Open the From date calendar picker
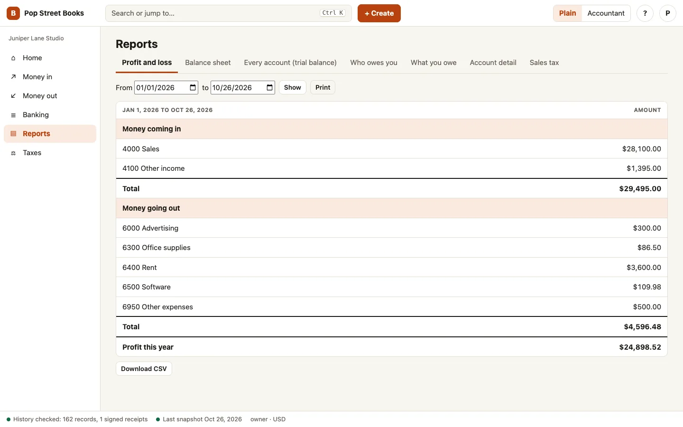Screen dimensions: 683x427 coord(193,87)
